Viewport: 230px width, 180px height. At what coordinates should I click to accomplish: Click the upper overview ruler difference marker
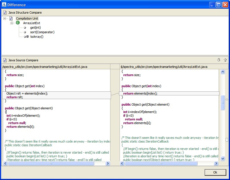(227, 100)
